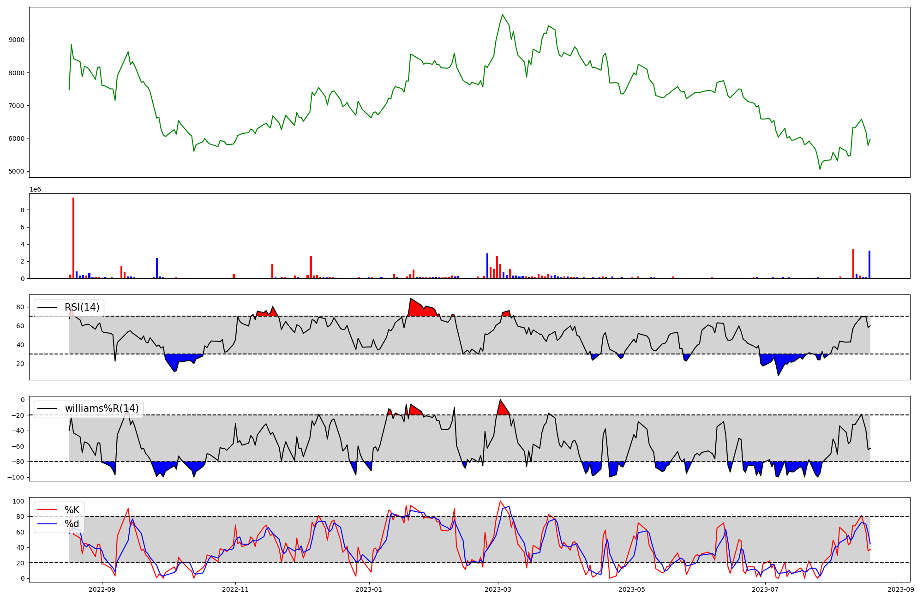Click the tall blue volume bar at far right

pyautogui.click(x=869, y=265)
